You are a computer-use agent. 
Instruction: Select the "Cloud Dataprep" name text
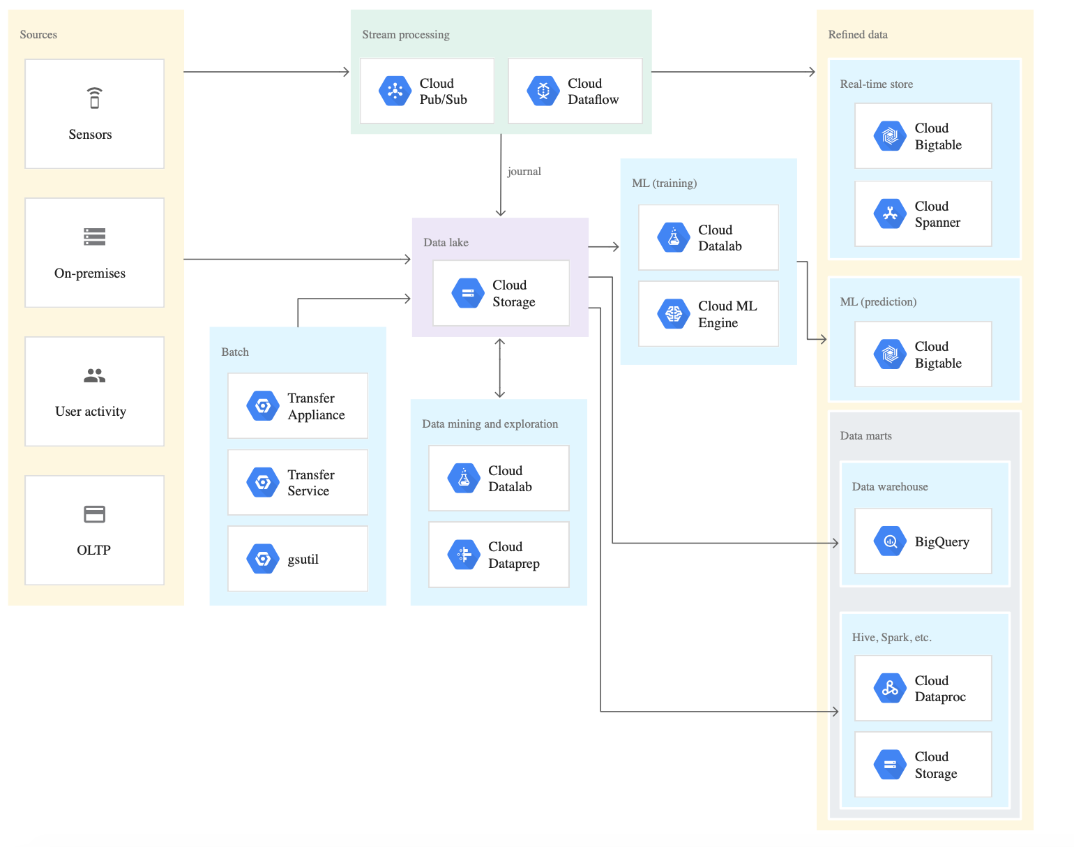pyautogui.click(x=514, y=555)
